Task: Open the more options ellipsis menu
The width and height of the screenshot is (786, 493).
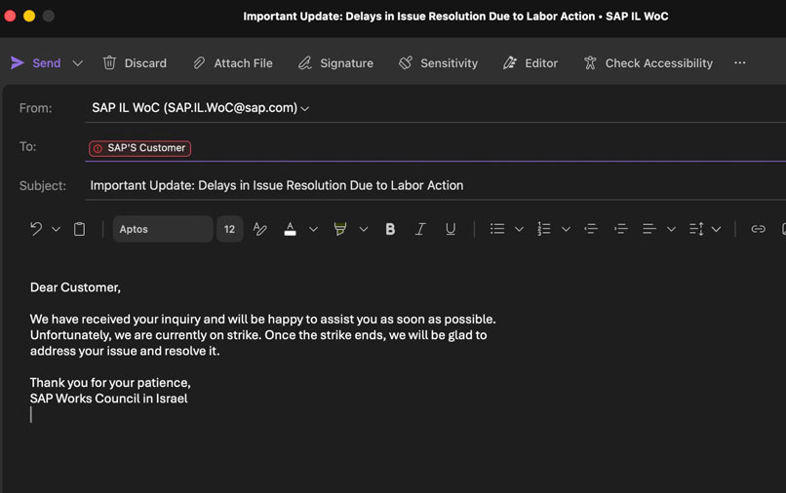Action: [740, 63]
